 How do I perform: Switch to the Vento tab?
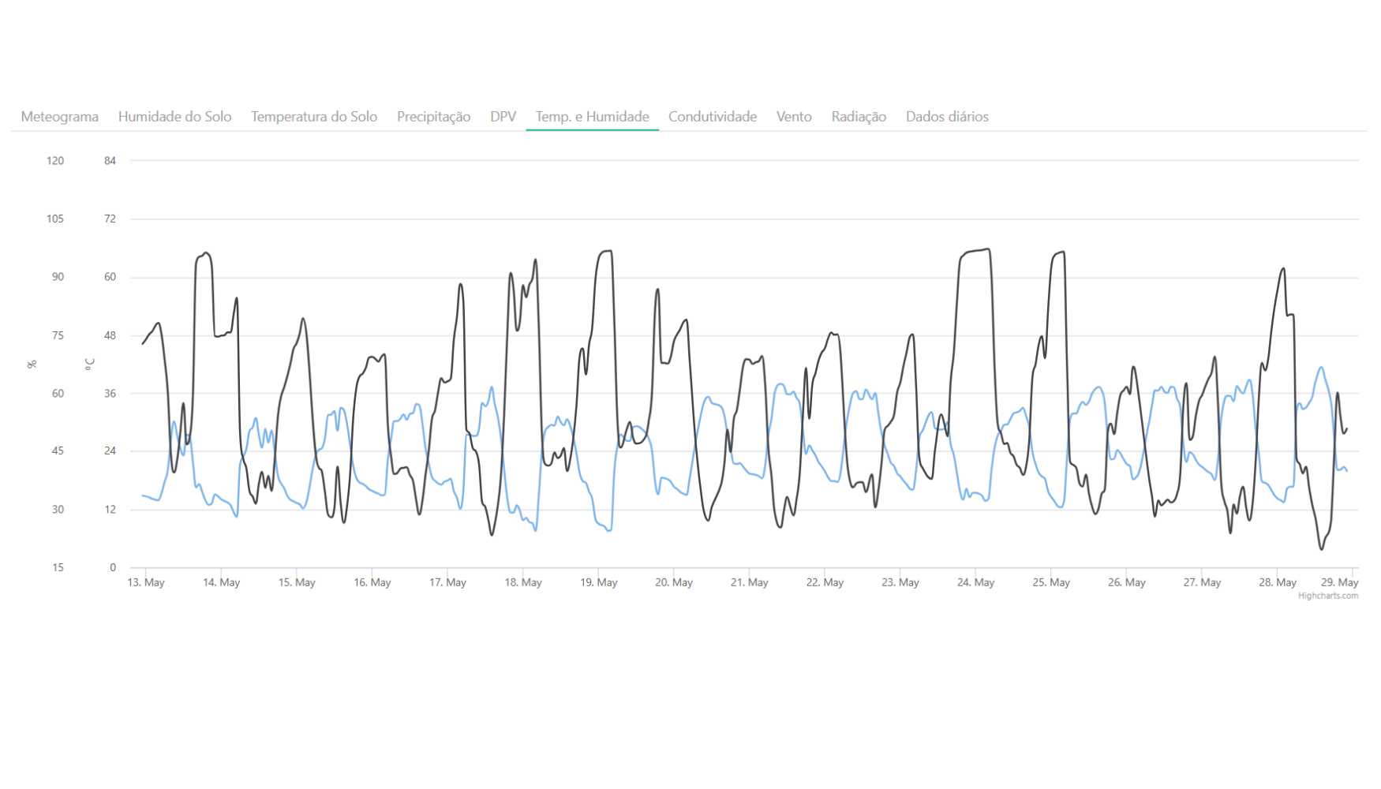click(x=793, y=117)
